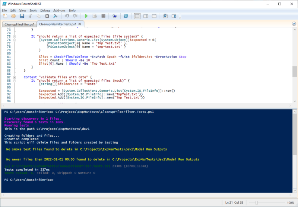The image size is (298, 207).
Task: Close the CleanupFilesFilter.Tests.ps1 tab
Action: [80, 24]
